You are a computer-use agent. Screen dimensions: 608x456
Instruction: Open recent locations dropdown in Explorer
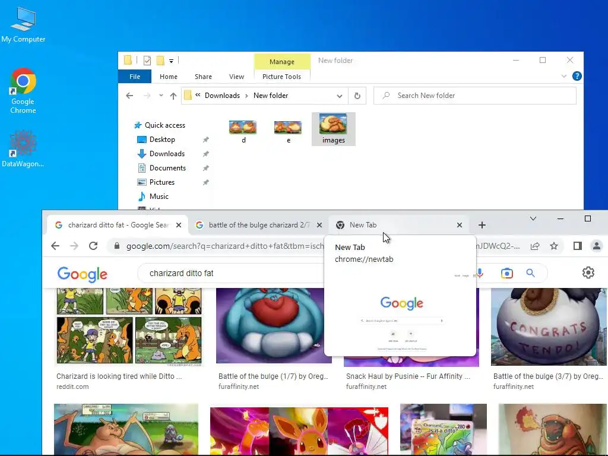(x=161, y=96)
